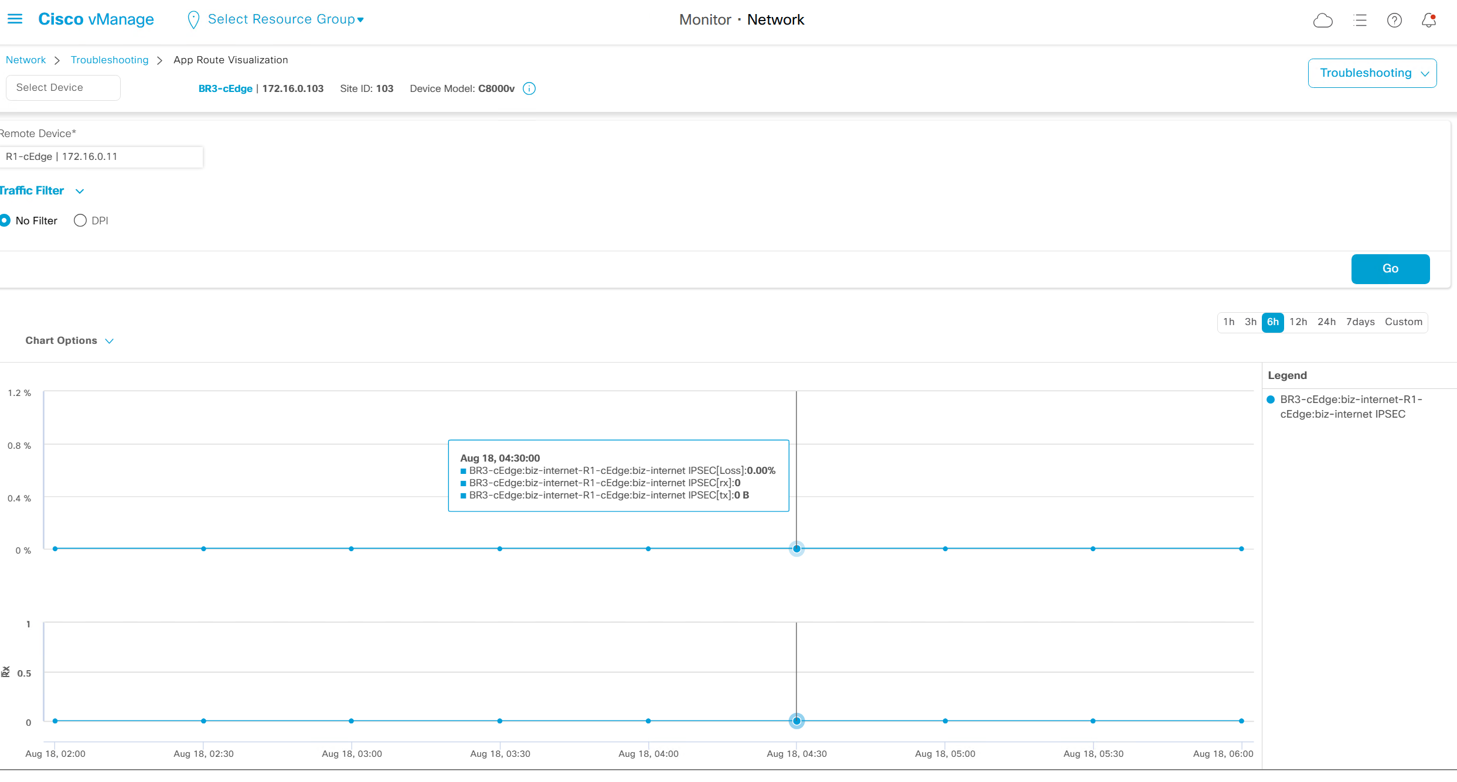
Task: Open the hamburger navigation menu
Action: (15, 19)
